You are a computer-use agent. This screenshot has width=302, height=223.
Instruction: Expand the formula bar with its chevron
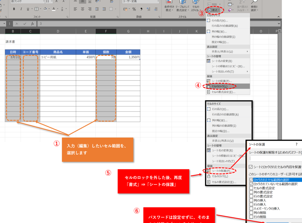[279, 24]
